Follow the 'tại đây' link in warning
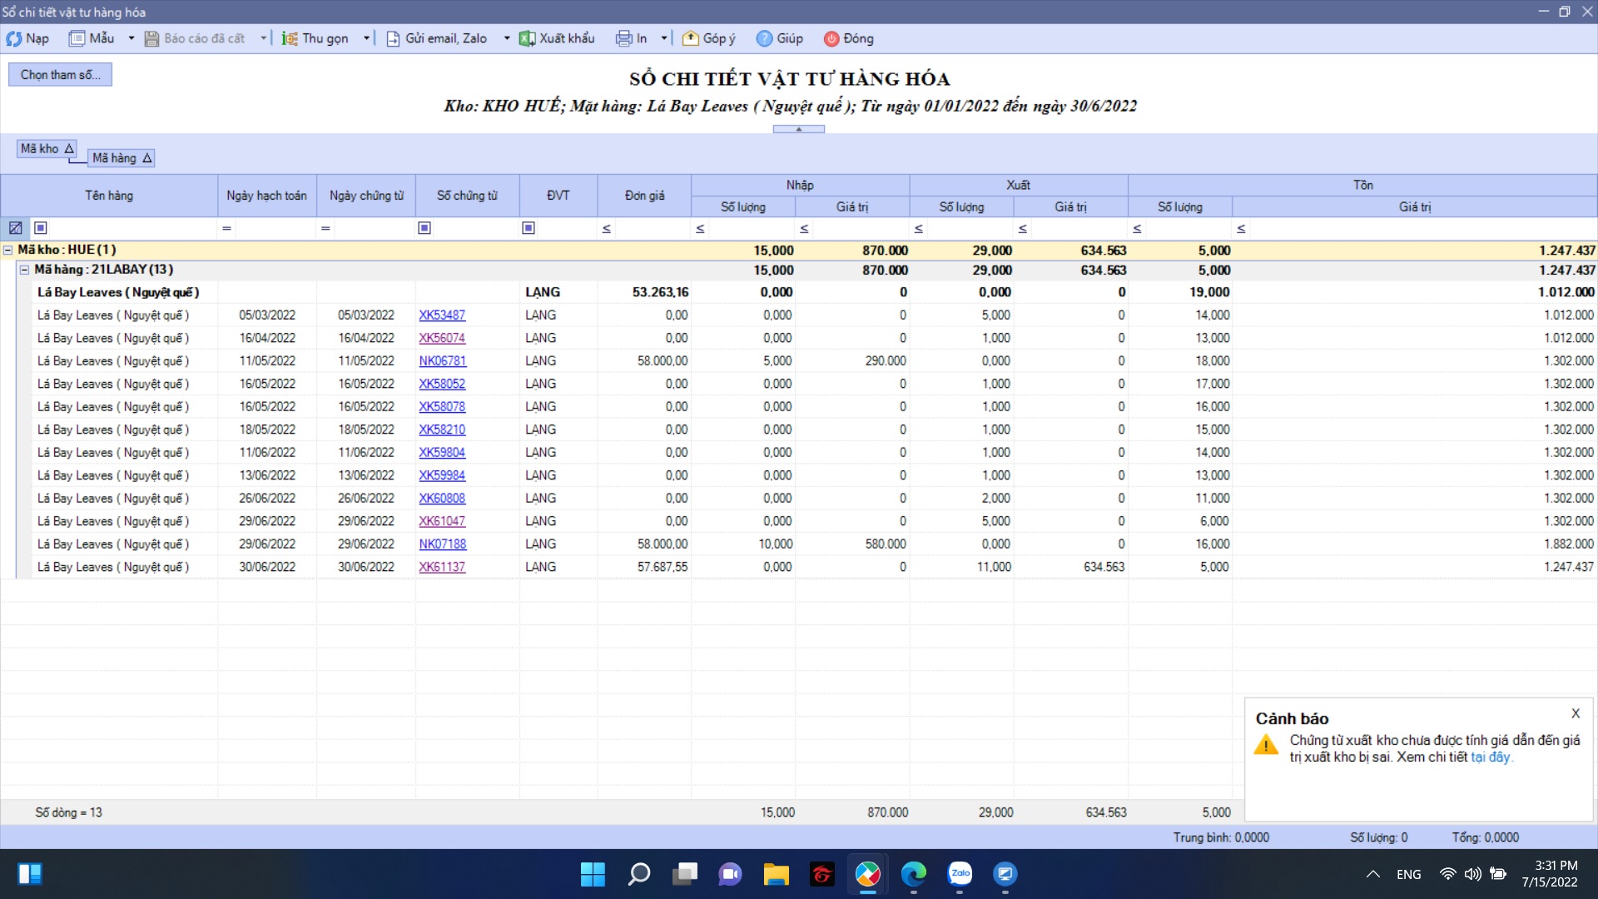 pyautogui.click(x=1490, y=757)
